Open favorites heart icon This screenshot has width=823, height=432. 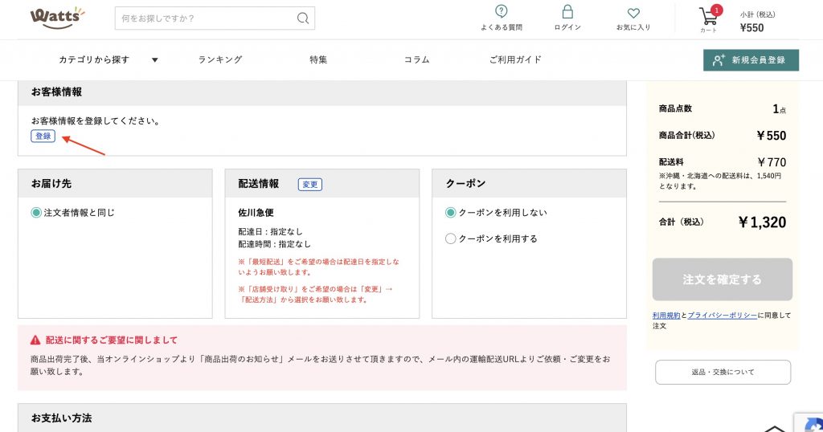point(633,13)
